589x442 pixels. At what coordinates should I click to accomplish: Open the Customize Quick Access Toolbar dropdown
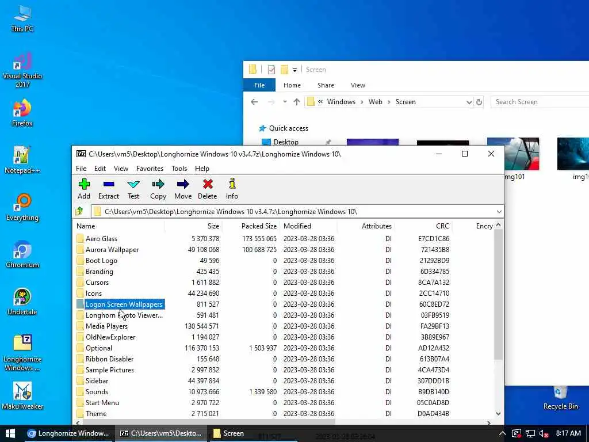coord(295,70)
